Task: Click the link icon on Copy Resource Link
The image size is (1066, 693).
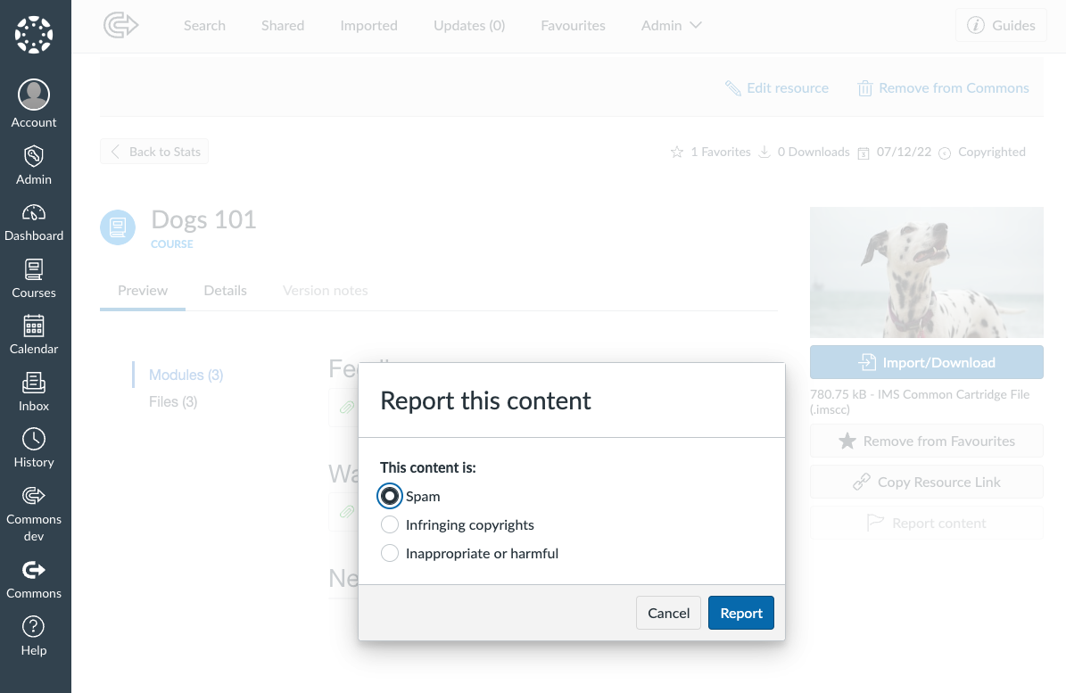Action: click(x=862, y=482)
